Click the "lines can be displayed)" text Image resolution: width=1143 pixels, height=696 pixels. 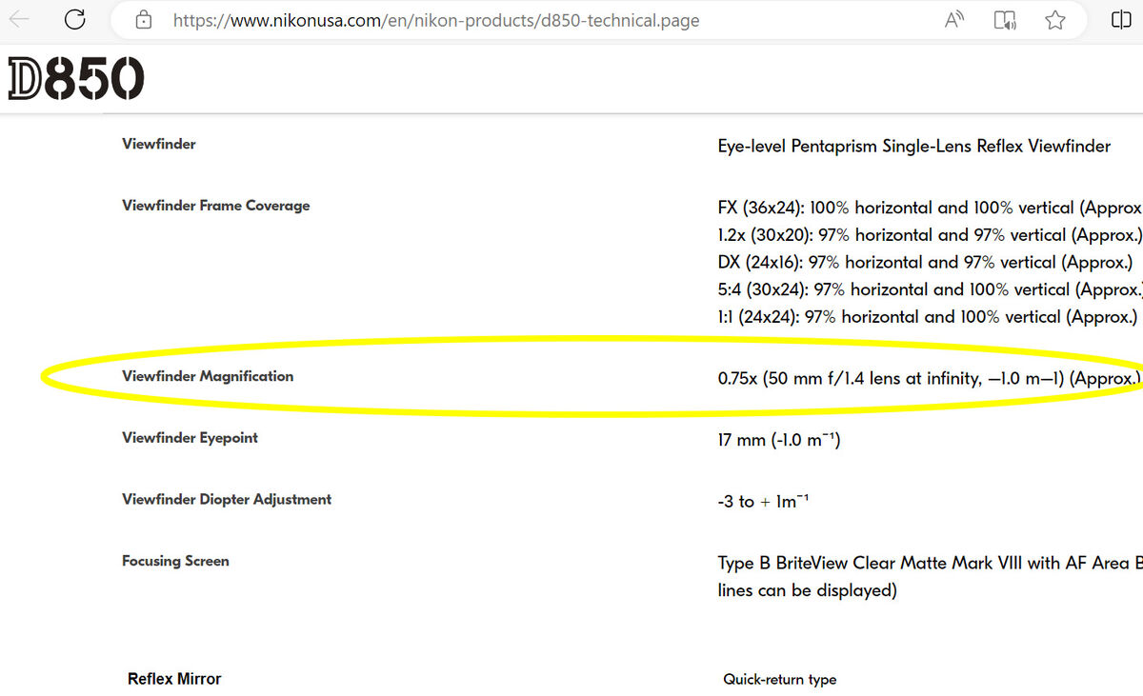click(808, 591)
